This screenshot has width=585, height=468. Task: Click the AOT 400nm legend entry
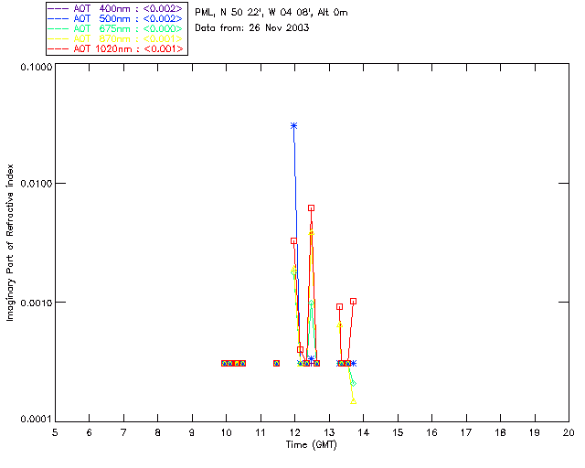pyautogui.click(x=115, y=8)
